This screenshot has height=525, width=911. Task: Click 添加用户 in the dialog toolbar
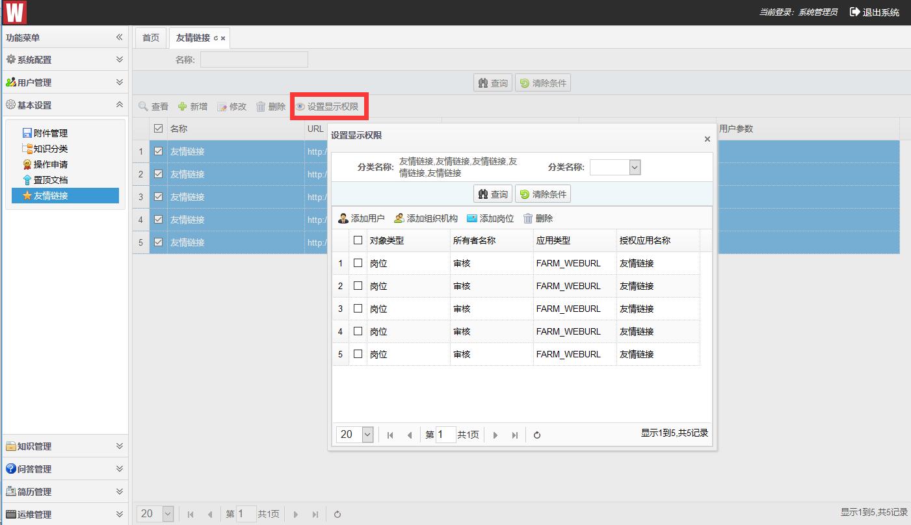point(362,218)
